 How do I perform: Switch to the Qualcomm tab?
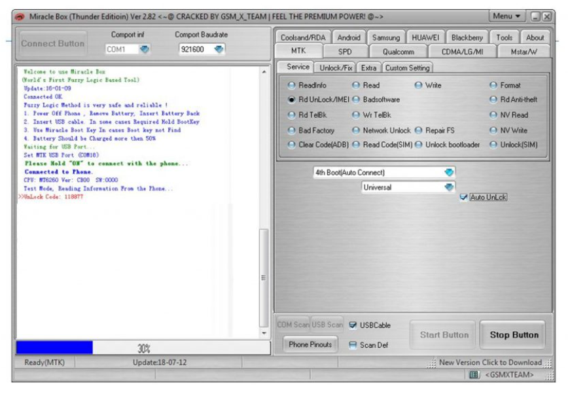click(398, 52)
